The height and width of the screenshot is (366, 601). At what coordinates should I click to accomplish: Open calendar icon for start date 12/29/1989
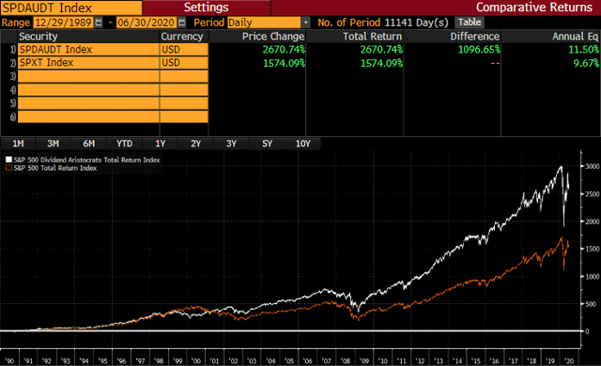pyautogui.click(x=99, y=23)
